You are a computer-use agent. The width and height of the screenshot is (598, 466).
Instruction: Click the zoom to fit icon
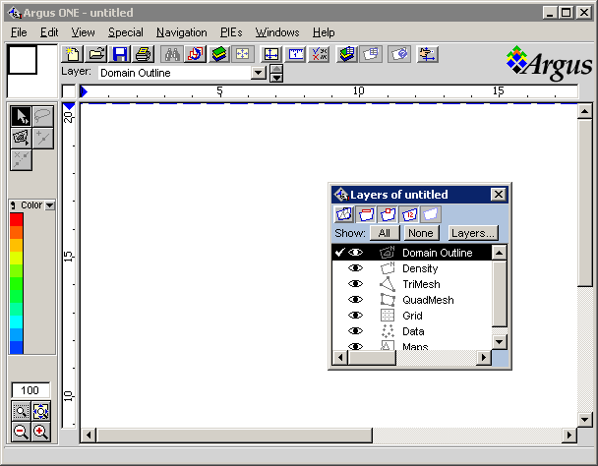coord(40,411)
